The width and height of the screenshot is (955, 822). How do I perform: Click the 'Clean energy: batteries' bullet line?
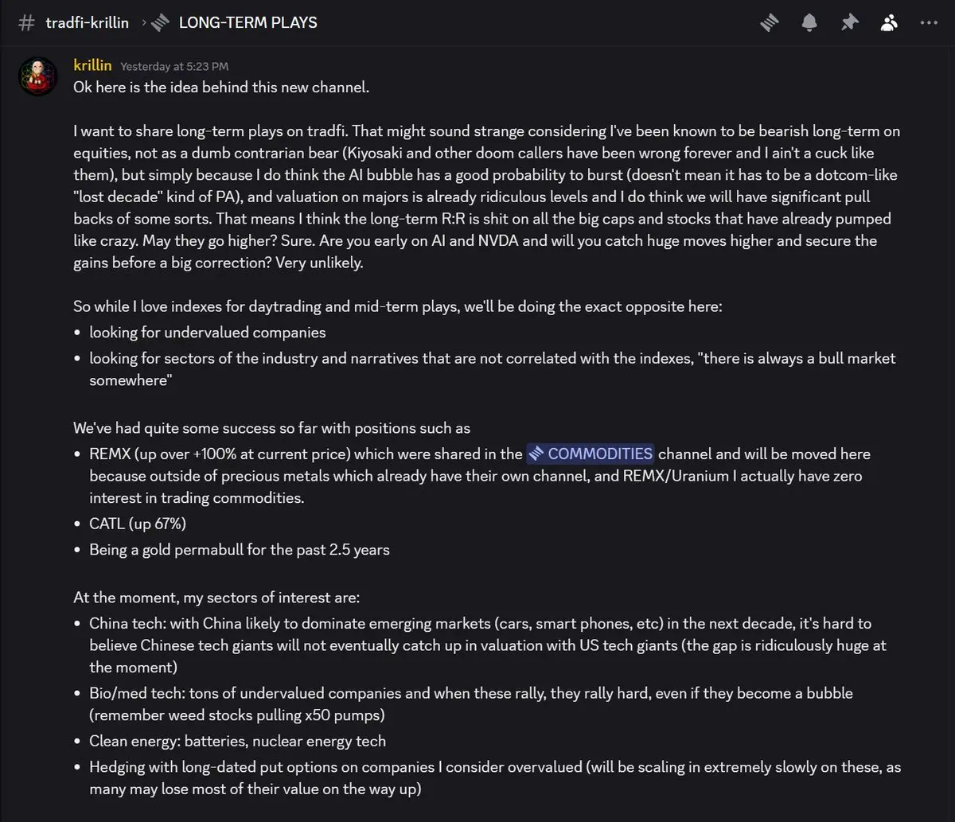(x=237, y=741)
